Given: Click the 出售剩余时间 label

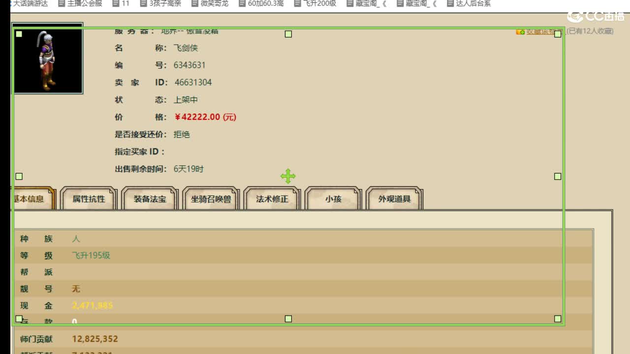Looking at the screenshot, I should pyautogui.click(x=141, y=169).
